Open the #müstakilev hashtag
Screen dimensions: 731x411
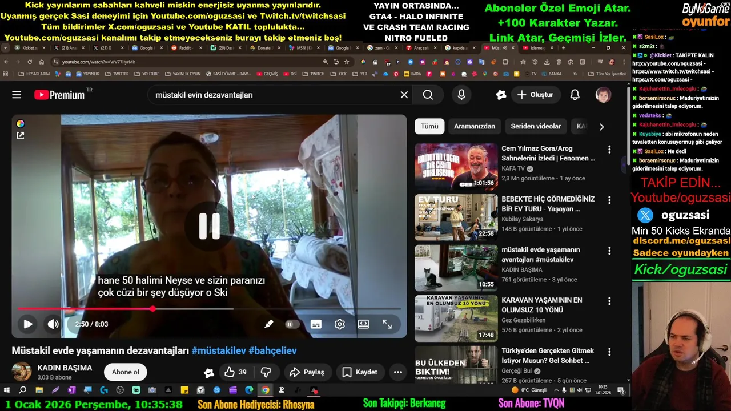[219, 350]
